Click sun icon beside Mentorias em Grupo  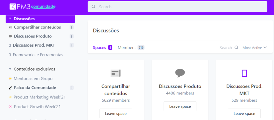[10, 79]
